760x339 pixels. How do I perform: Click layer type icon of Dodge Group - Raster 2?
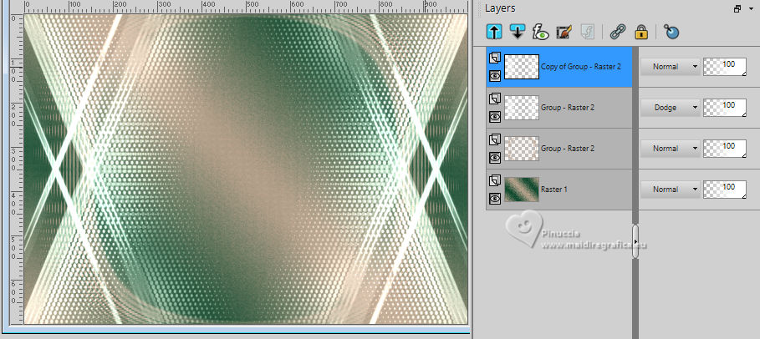[x=494, y=99]
